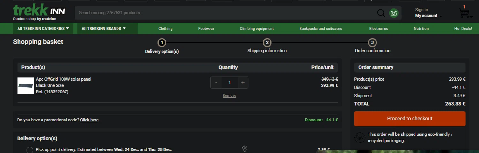479x153 pixels.
Task: Click the Ref: (148392067) text
Action: pos(52,92)
